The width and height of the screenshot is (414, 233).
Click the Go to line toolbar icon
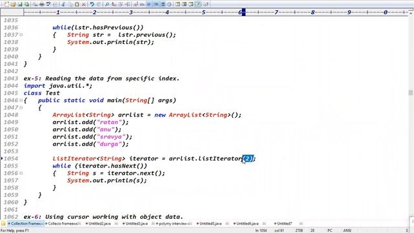pos(127,5)
